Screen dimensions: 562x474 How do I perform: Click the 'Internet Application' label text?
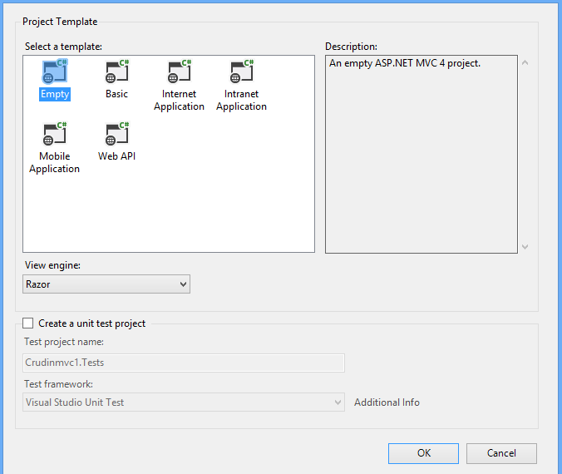click(179, 101)
